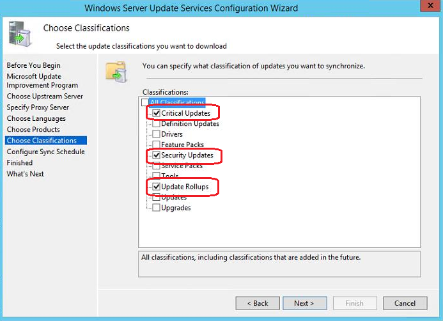Open the Choose Products step
Image resolution: width=443 pixels, height=321 pixels.
33,130
